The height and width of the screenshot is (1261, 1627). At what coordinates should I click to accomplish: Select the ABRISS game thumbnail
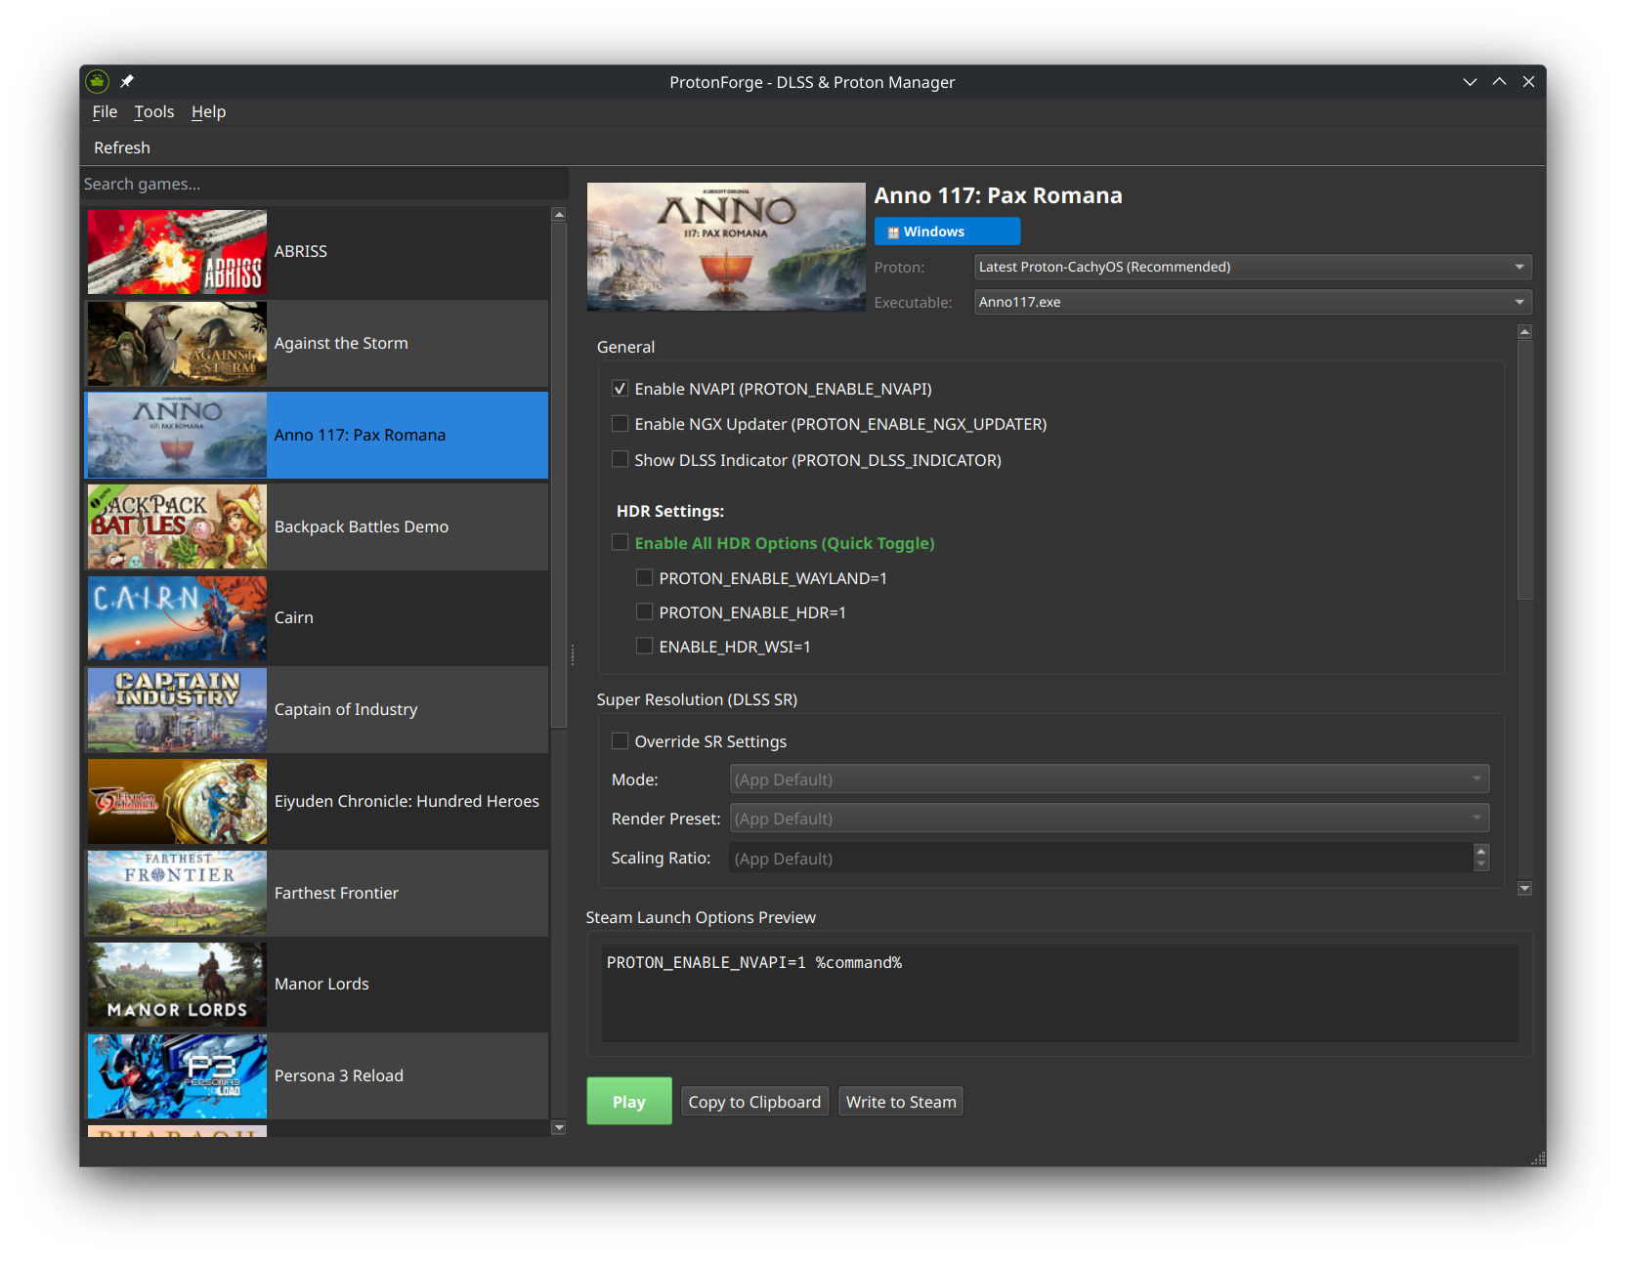pyautogui.click(x=177, y=252)
